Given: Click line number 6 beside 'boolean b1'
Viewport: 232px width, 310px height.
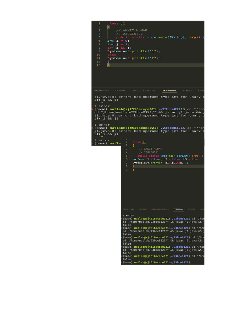Looking at the screenshot, I should coord(127,159).
